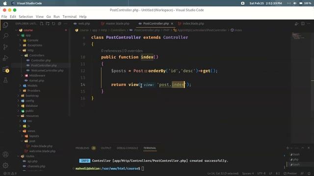Viewport: 314px width, 176px height.
Task: Collapse the app folder
Action: 19,35
